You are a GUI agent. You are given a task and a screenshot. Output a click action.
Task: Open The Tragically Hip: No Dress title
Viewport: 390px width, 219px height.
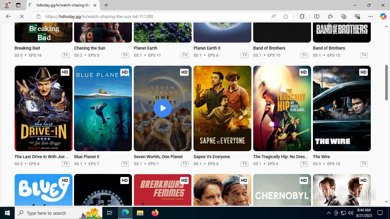tap(281, 157)
